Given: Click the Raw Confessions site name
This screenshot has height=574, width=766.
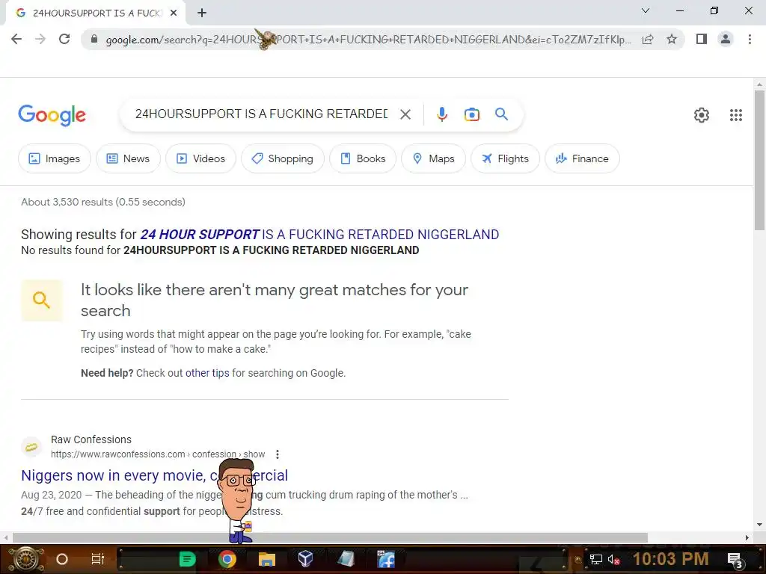Looking at the screenshot, I should pos(91,439).
